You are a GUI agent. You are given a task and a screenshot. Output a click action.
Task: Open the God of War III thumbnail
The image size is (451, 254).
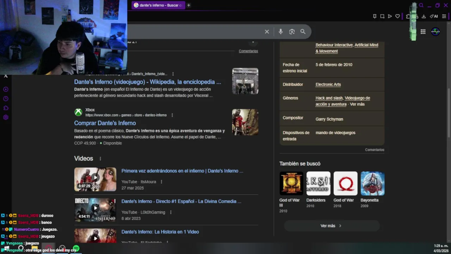pyautogui.click(x=291, y=183)
